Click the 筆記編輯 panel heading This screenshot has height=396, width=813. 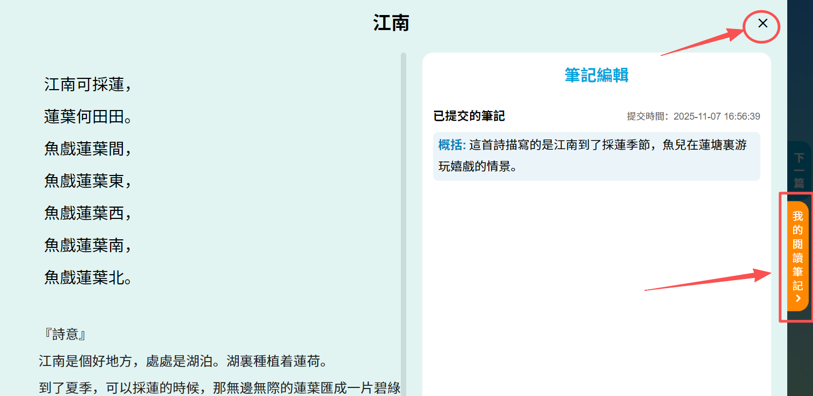[x=596, y=75]
